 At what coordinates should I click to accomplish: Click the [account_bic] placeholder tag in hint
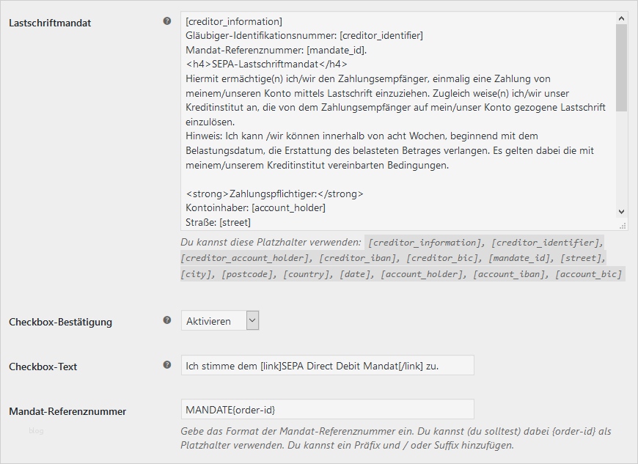(x=589, y=274)
